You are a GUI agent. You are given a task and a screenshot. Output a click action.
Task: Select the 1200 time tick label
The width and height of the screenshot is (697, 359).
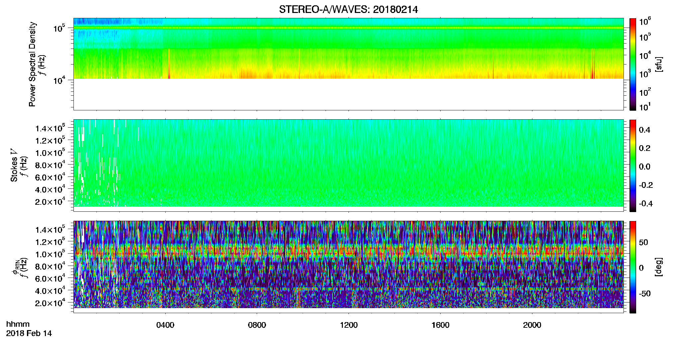pos(349,325)
